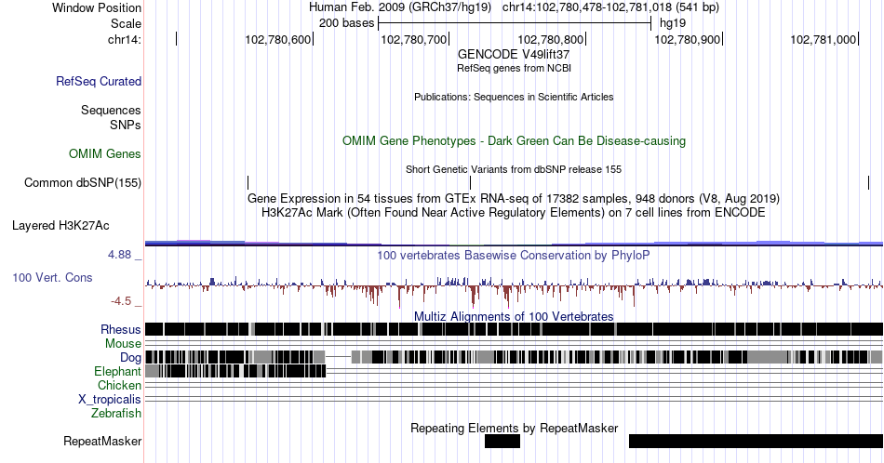The image size is (884, 463).
Task: Click the Layered H3K27Ac signal strip
Action: point(514,243)
